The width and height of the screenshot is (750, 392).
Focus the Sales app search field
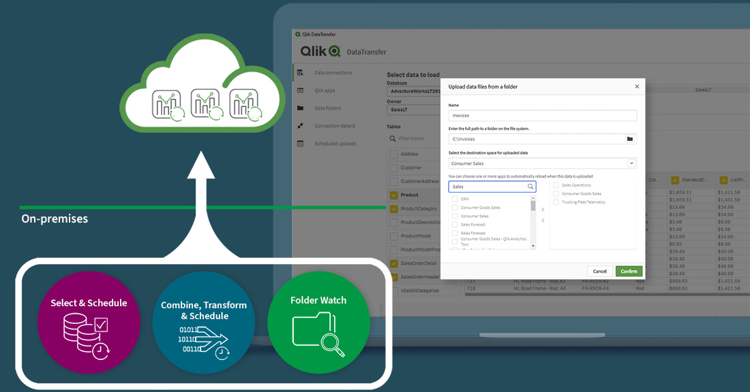[x=492, y=186]
